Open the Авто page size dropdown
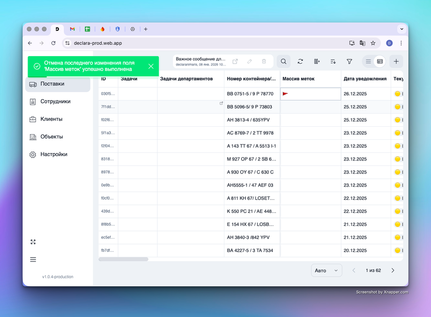The image size is (431, 317). (327, 270)
